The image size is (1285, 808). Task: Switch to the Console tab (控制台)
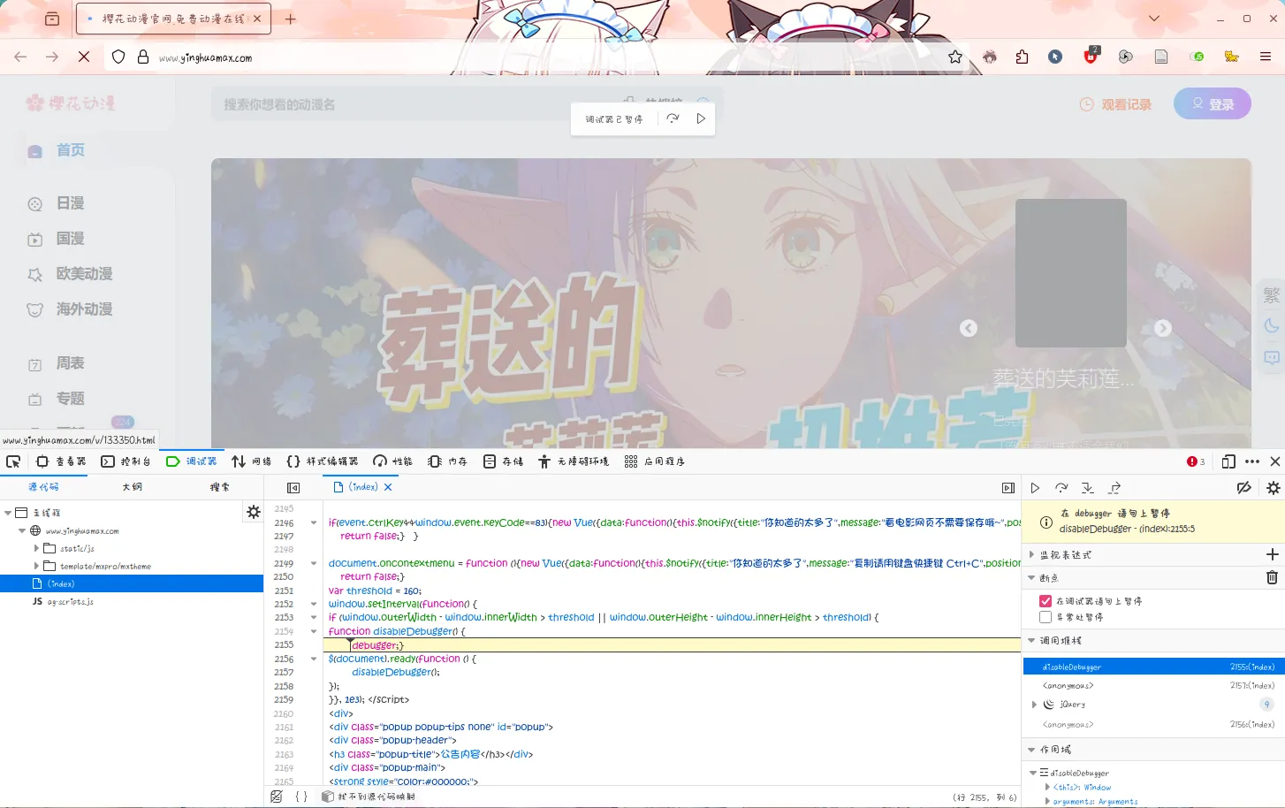pos(126,461)
